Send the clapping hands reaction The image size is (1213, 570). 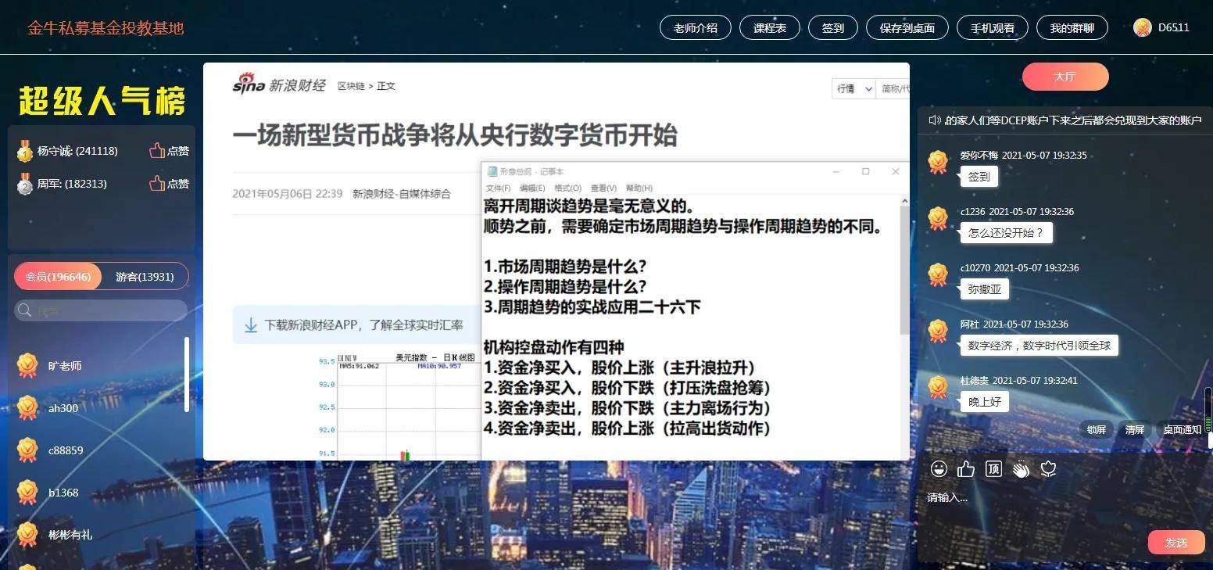pyautogui.click(x=1021, y=469)
